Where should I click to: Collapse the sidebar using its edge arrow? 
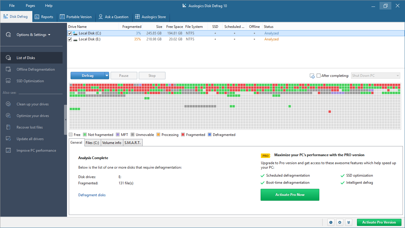click(66, 120)
